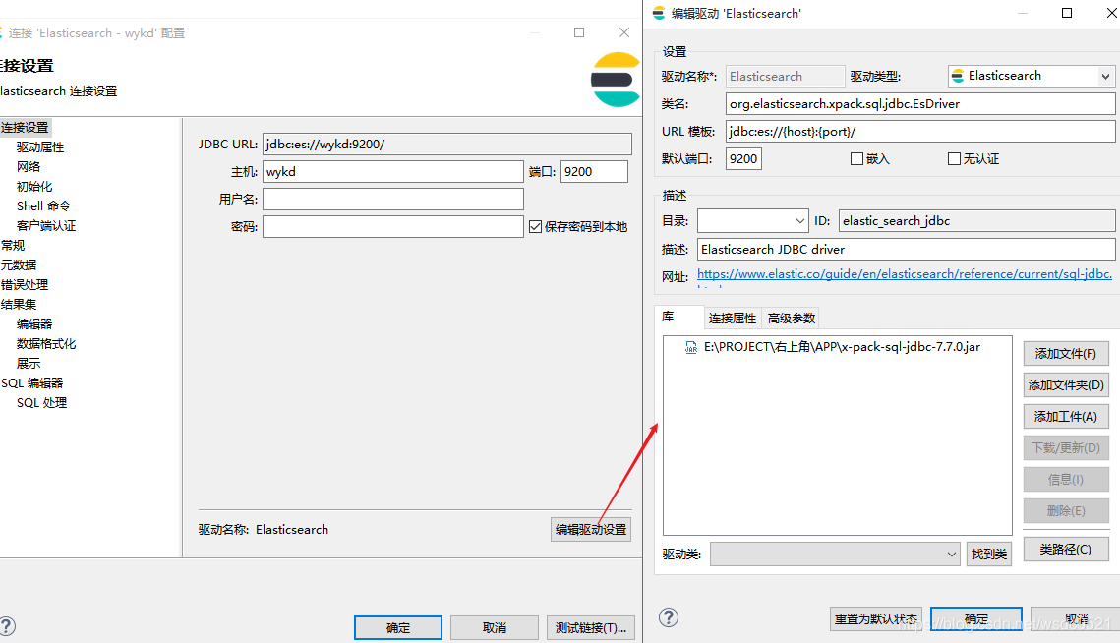This screenshot has height=643, width=1120.
Task: Select 编辑器 under 结果集
Action: pyautogui.click(x=34, y=323)
